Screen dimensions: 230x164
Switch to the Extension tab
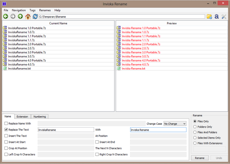click(22, 117)
